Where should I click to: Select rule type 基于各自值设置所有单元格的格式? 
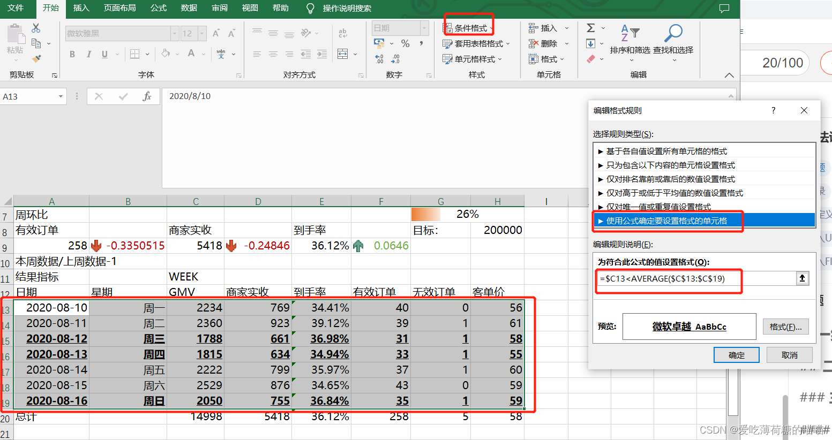704,151
